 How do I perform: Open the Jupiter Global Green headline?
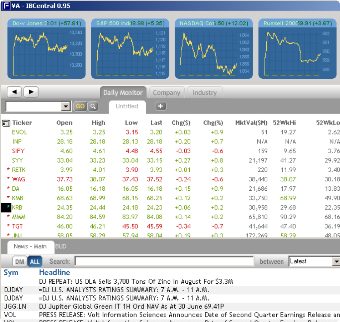pyautogui.click(x=131, y=306)
